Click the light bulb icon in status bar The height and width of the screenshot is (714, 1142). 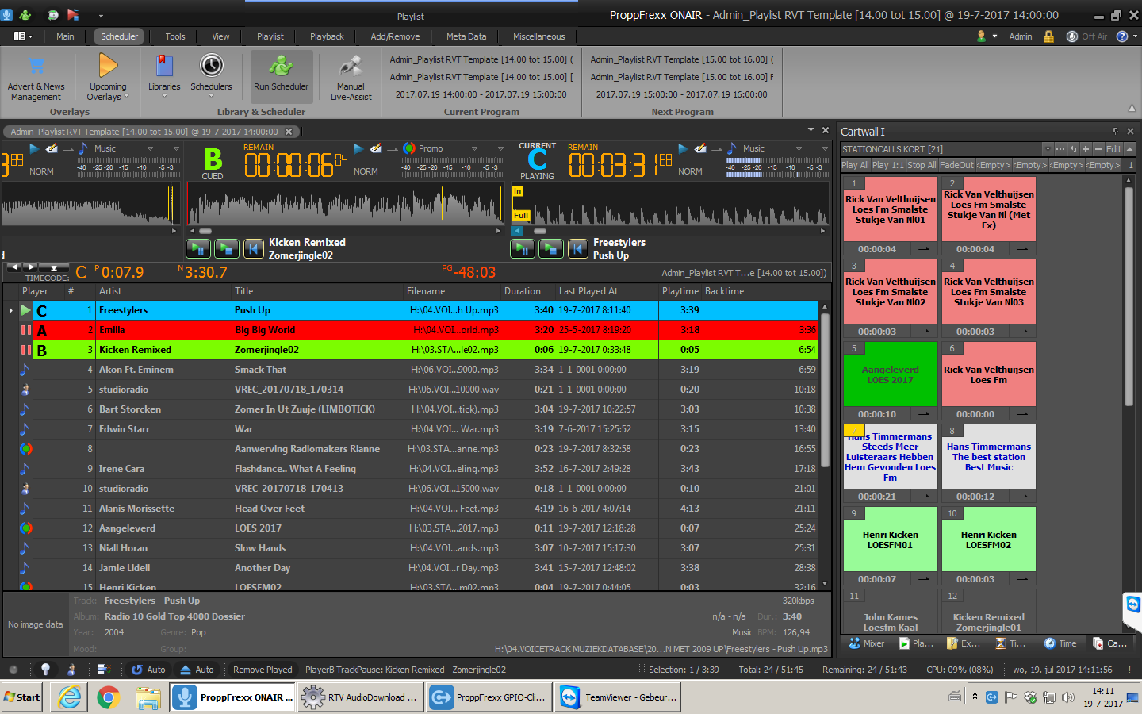pyautogui.click(x=45, y=670)
